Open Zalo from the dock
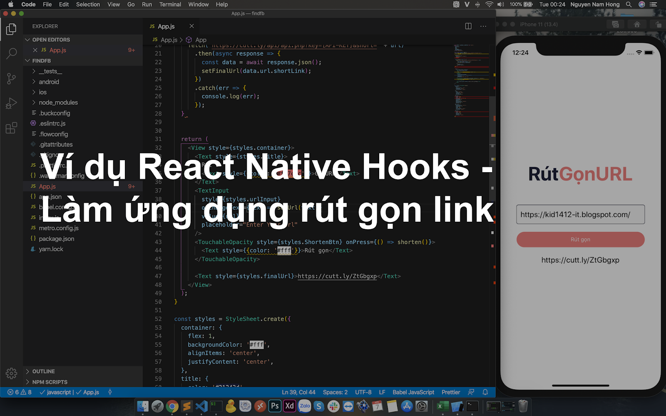 click(x=305, y=406)
